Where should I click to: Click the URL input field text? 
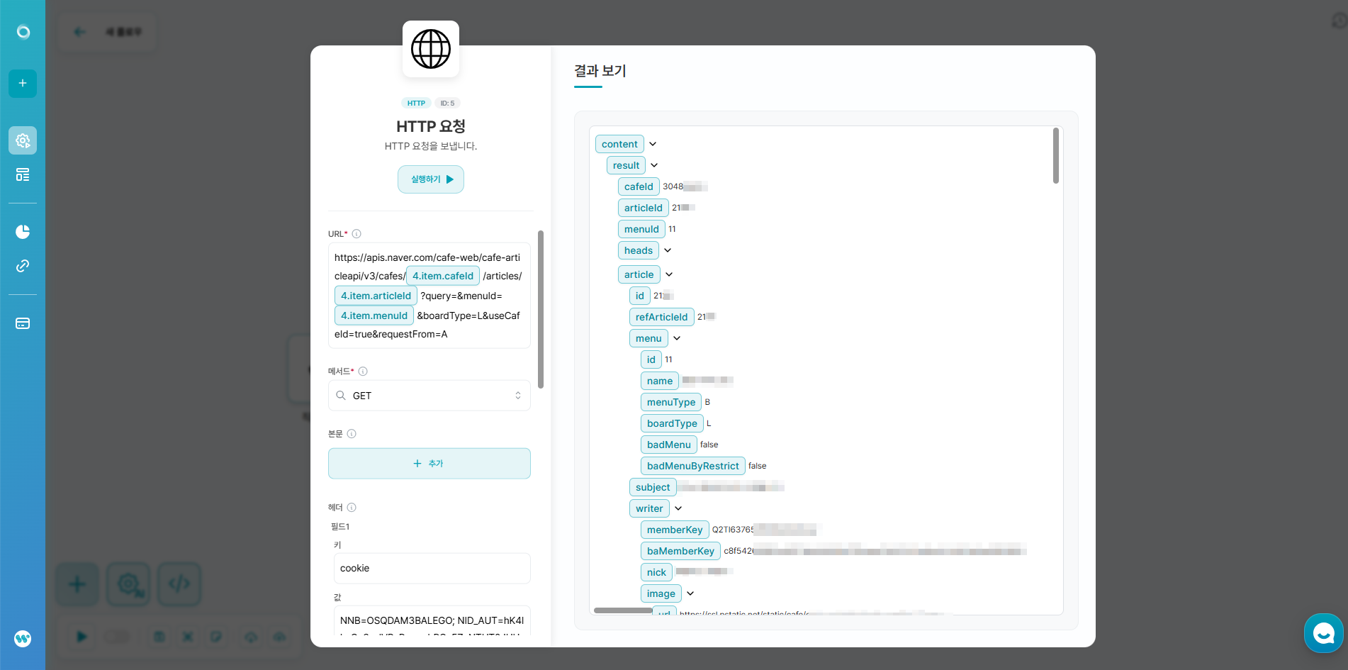(x=429, y=296)
